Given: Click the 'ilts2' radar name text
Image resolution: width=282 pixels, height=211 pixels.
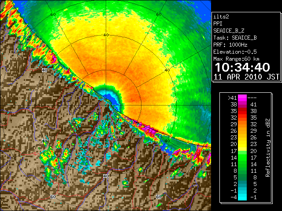Looking at the screenshot, I should point(221,17).
